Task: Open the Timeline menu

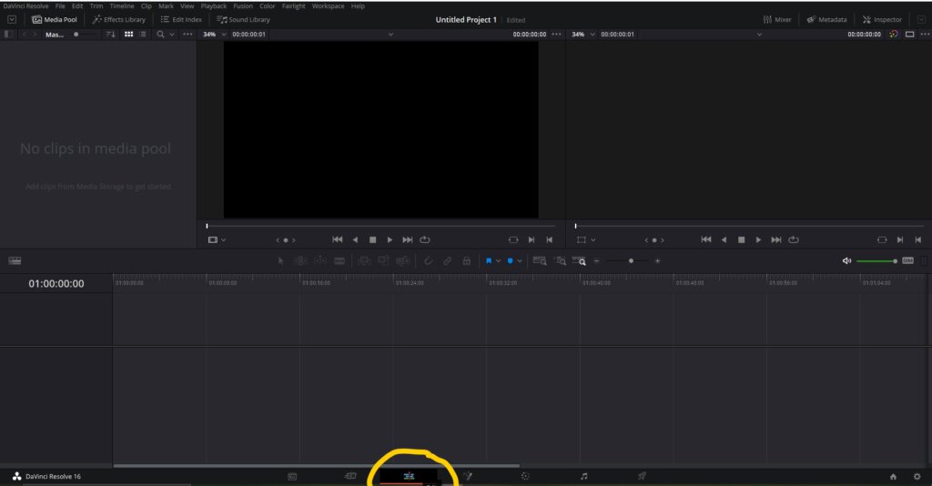Action: [122, 6]
